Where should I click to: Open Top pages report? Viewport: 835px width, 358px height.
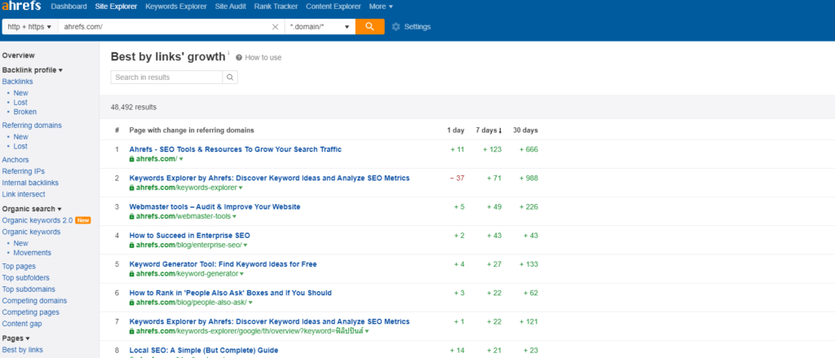(x=19, y=267)
